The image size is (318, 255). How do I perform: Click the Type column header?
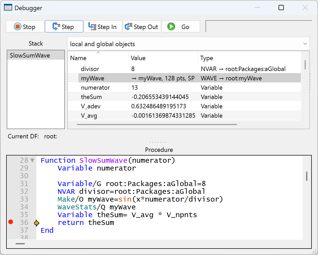pos(206,58)
